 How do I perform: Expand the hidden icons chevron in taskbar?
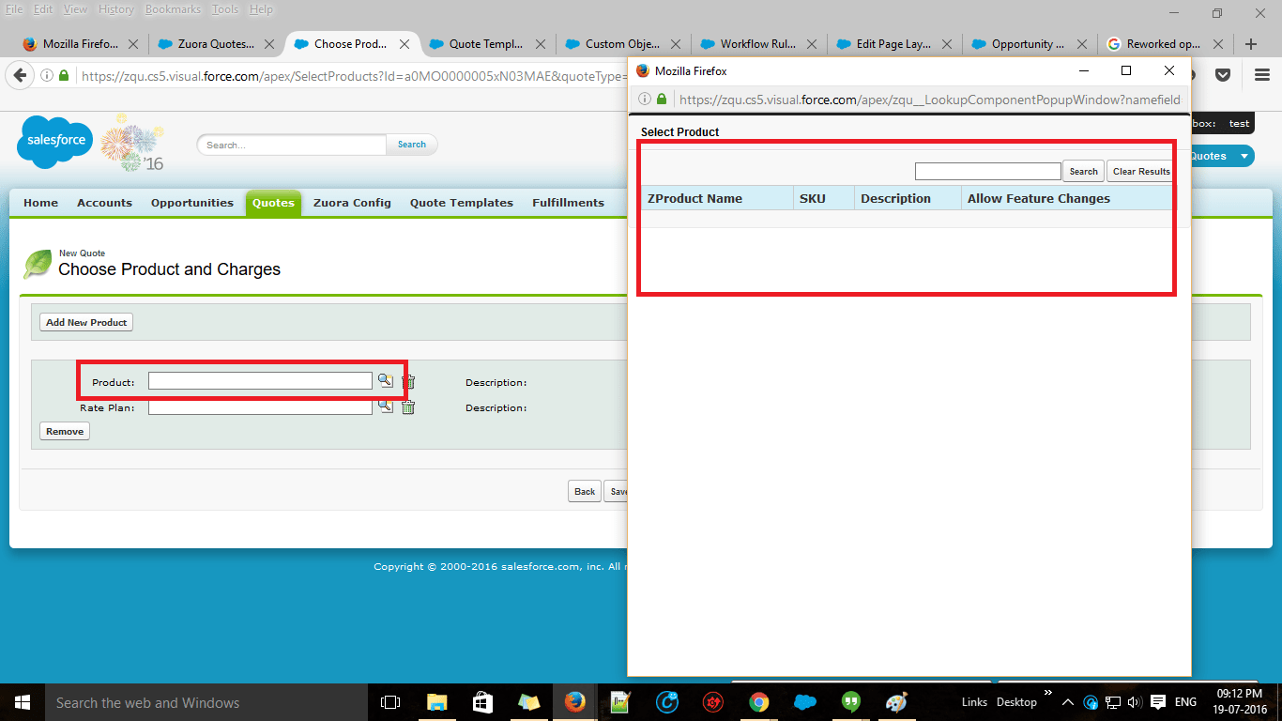click(1068, 701)
